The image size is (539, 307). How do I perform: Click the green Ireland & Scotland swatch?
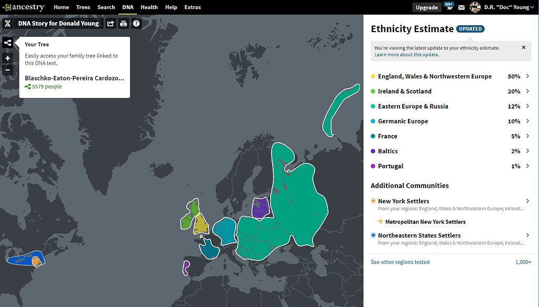coord(373,91)
